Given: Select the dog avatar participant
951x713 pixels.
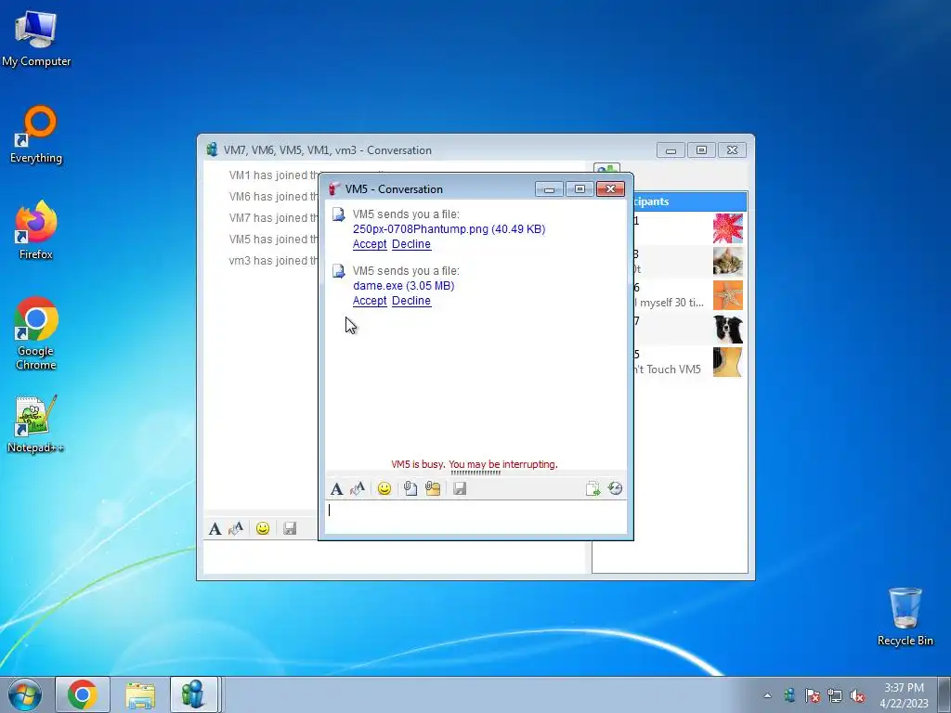Looking at the screenshot, I should [728, 329].
